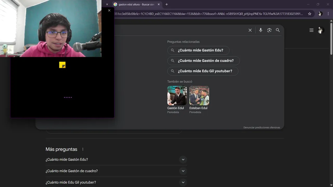This screenshot has width=333, height=187.
Task: Select suggestion ¿Cuánto mide Gastón Edu?
Action: (x=198, y=50)
